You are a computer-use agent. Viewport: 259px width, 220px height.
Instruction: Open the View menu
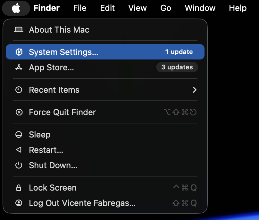[x=138, y=8]
